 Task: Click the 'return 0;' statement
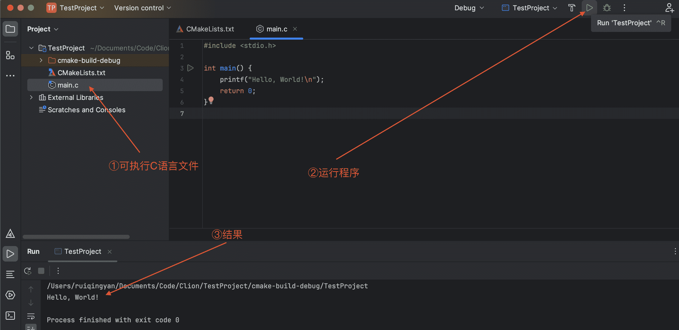tap(238, 91)
